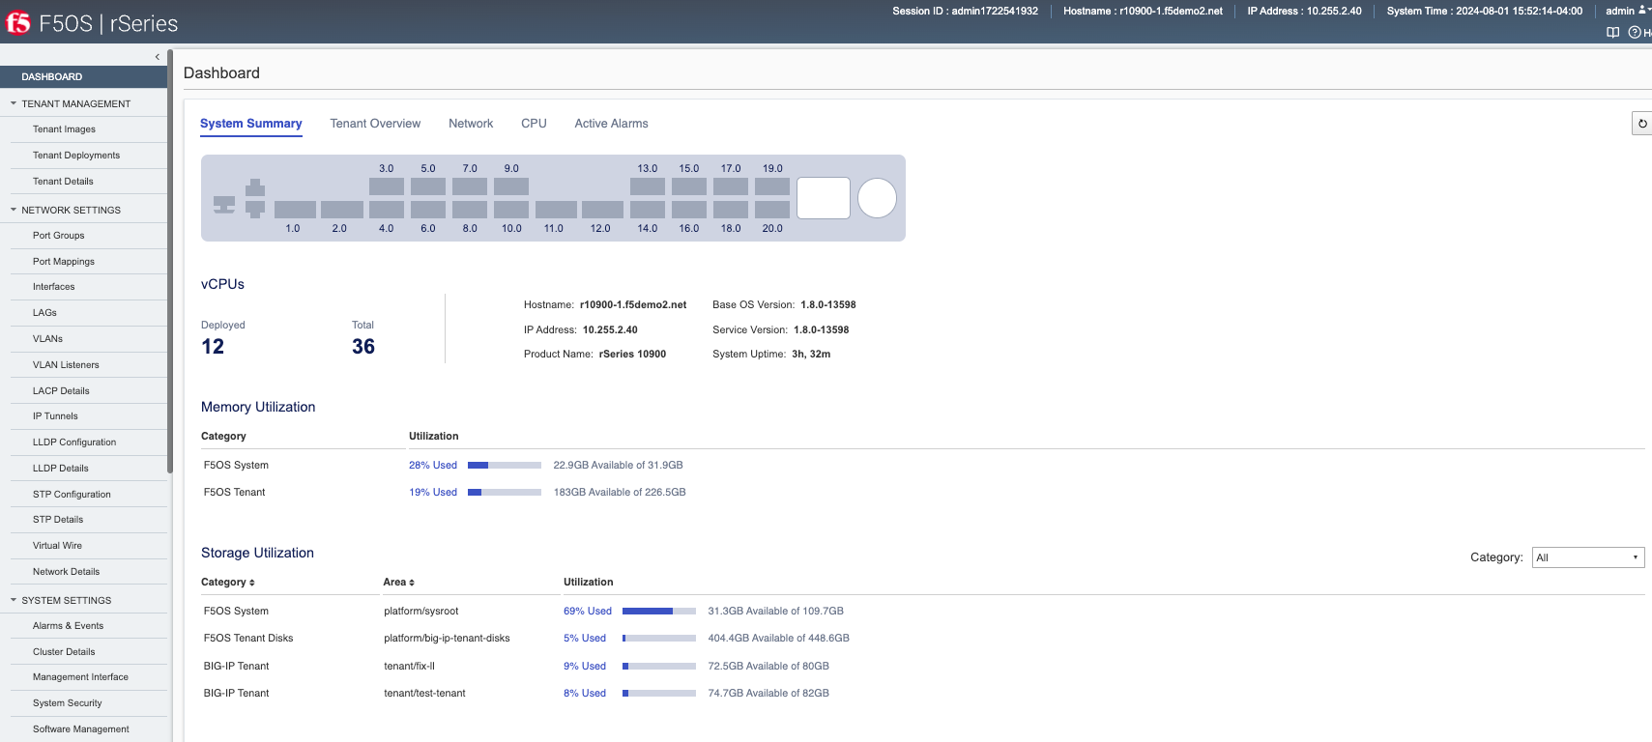The width and height of the screenshot is (1652, 742).
Task: Click the management port icon on chassis
Action: 224,205
